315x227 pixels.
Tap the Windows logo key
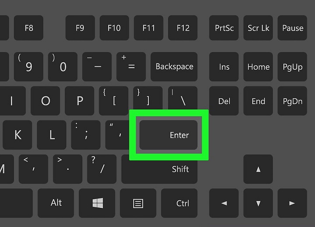[98, 203]
